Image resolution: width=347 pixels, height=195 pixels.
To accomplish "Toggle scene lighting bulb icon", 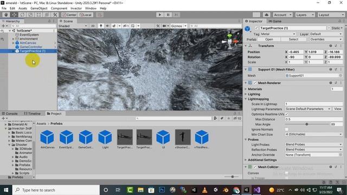I will (101, 26).
